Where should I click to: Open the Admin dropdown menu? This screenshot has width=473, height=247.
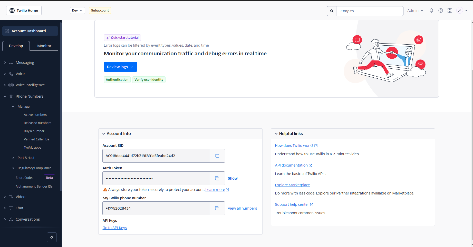coord(415,11)
